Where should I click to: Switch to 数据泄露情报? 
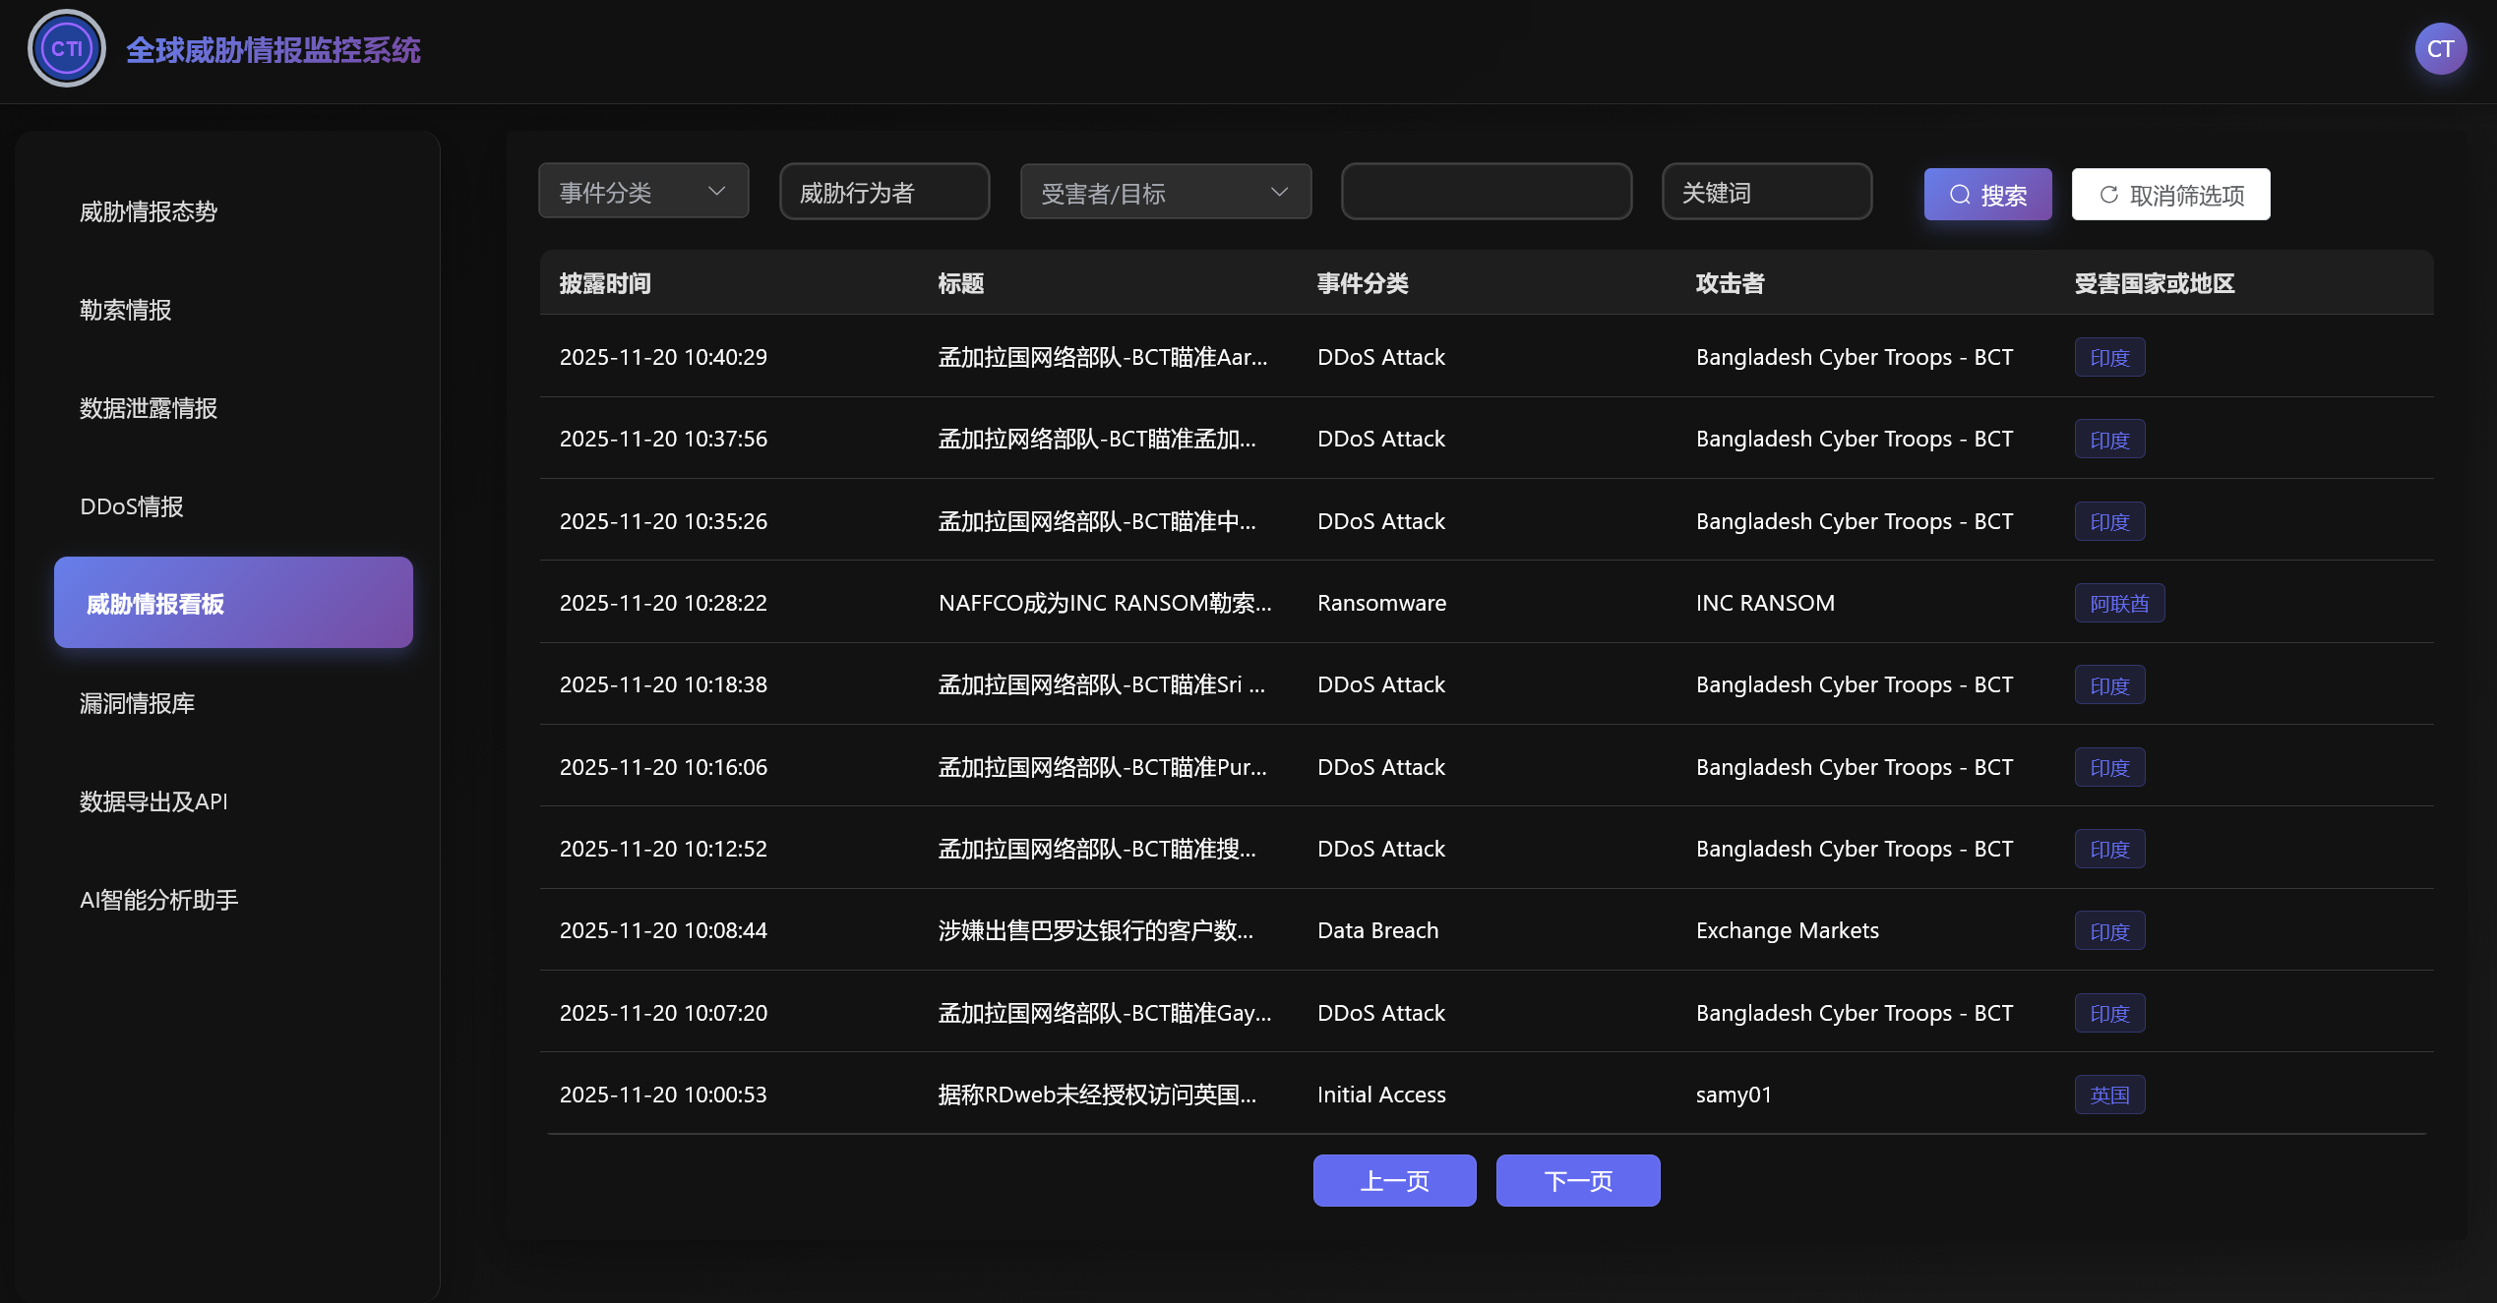[x=149, y=407]
